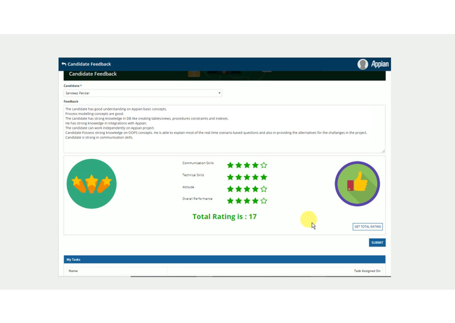Set Overall Performance to four stars
Viewport: 455px width, 323px height.
click(255, 201)
